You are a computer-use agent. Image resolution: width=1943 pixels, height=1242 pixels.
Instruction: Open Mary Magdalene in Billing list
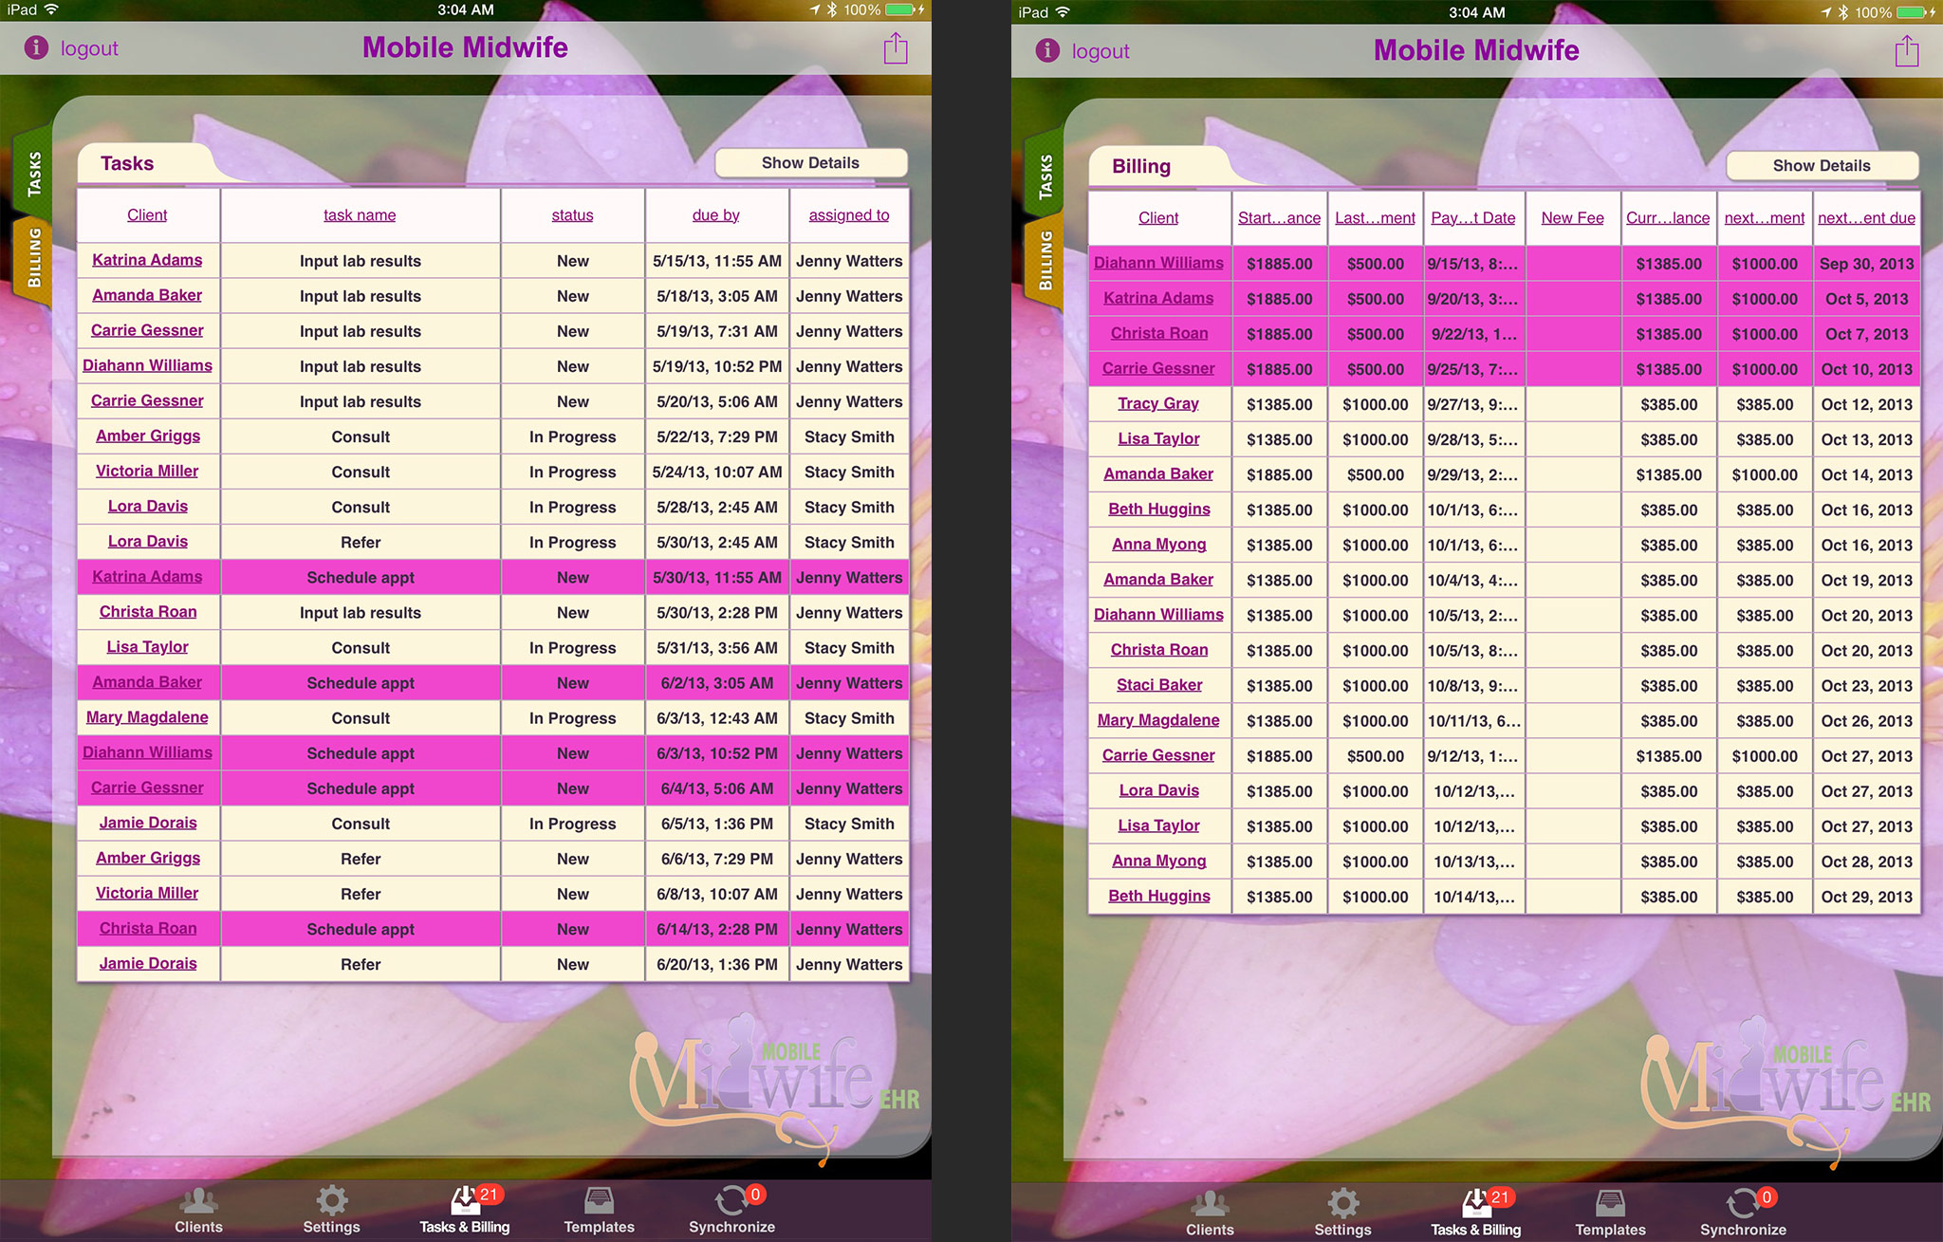[x=1158, y=720]
